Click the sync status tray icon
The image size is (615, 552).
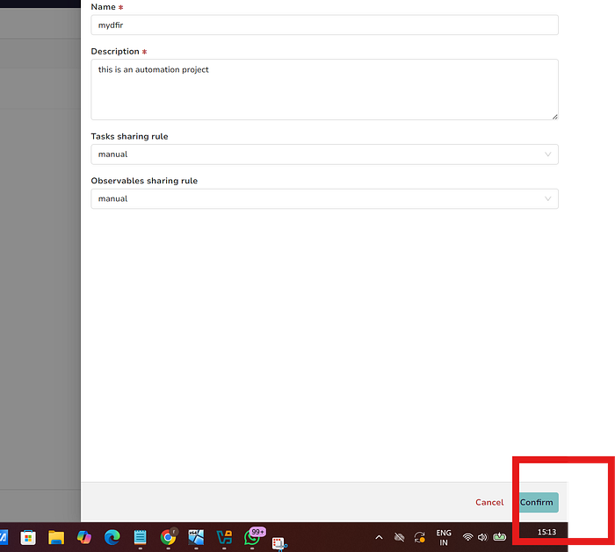[x=420, y=537]
